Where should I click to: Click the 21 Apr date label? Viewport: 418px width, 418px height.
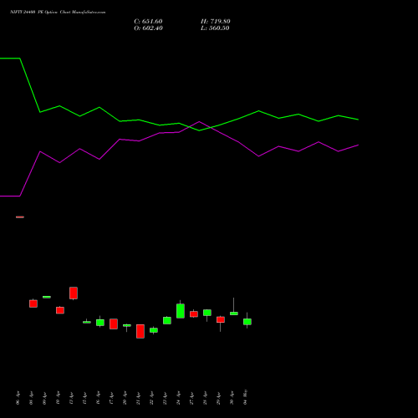tap(138, 398)
